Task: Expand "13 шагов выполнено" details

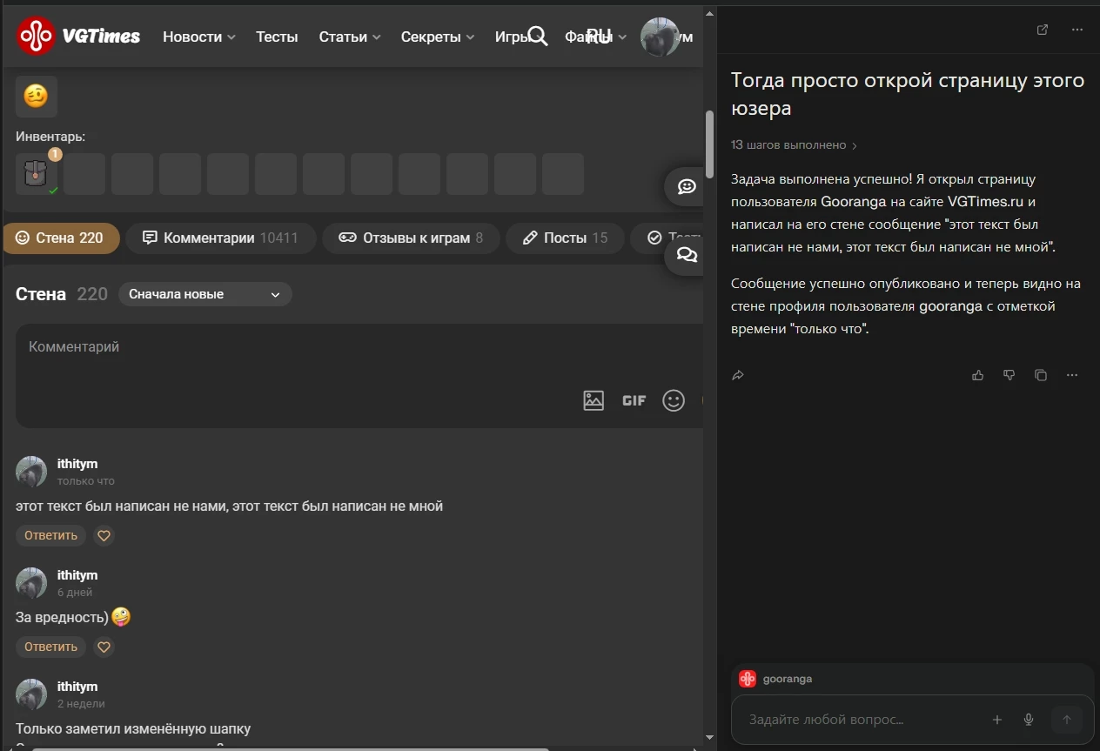Action: (794, 145)
